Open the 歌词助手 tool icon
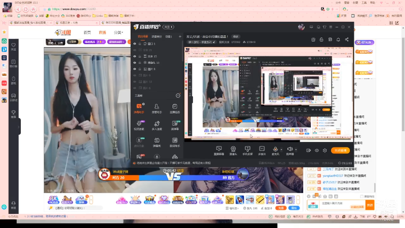This screenshot has width=405, height=228. [x=175, y=142]
